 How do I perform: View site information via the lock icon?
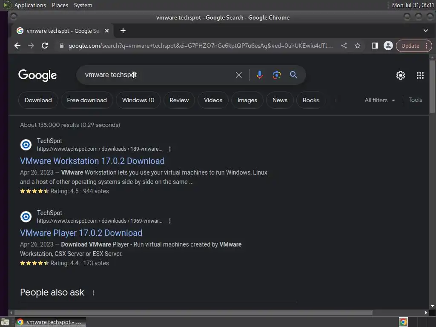pos(62,46)
